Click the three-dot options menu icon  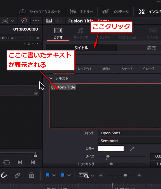tap(36, 20)
